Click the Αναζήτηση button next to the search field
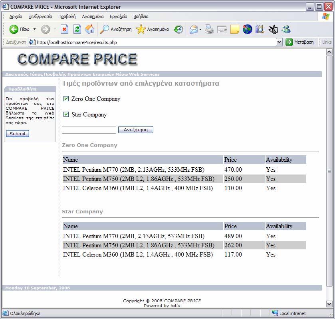This screenshot has height=319, width=335. pyautogui.click(x=136, y=130)
